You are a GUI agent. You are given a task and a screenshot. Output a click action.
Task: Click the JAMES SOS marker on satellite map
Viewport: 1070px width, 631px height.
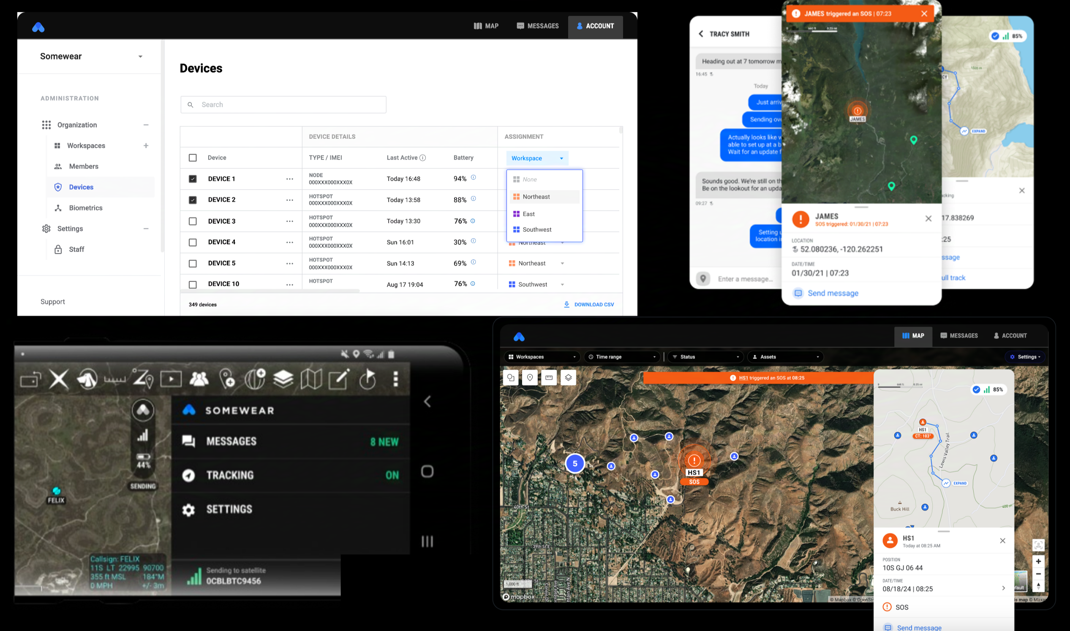point(857,111)
